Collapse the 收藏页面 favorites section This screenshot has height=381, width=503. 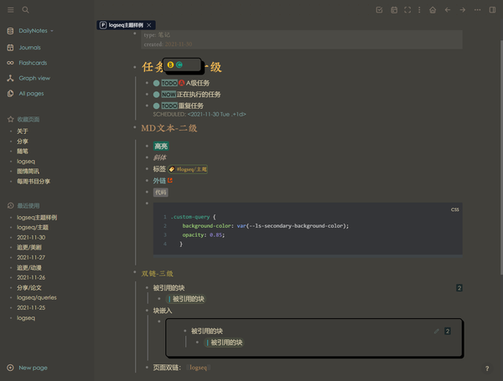coord(29,119)
